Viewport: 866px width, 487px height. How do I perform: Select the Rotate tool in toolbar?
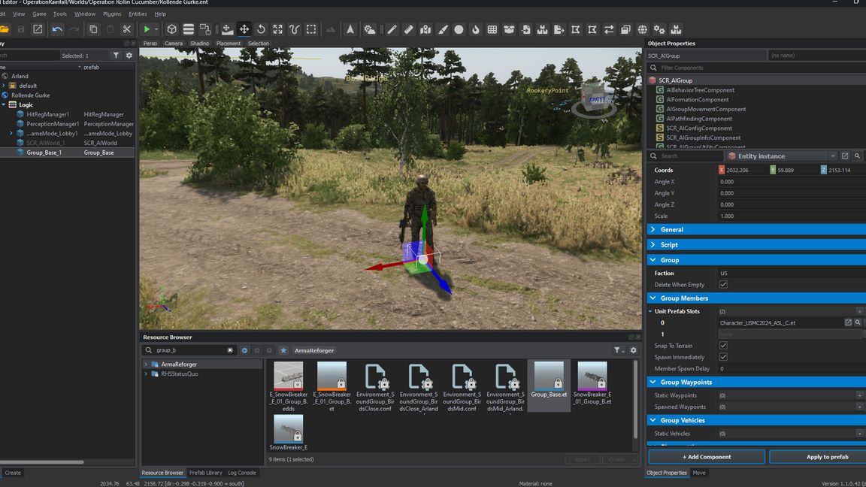261,29
